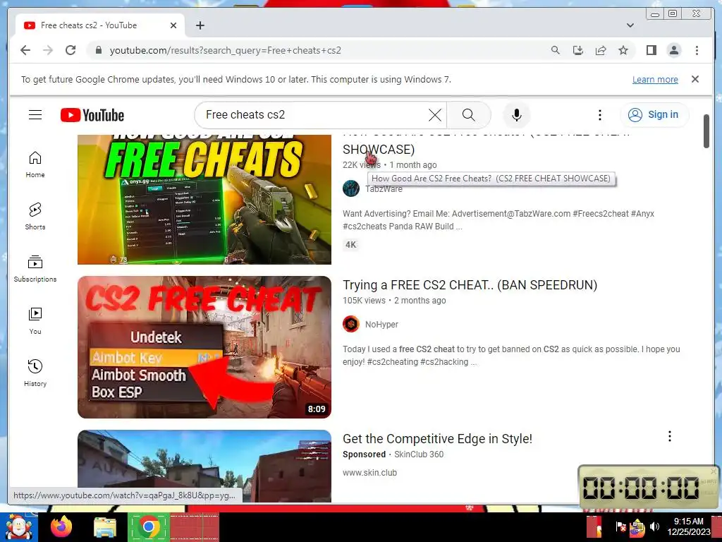The width and height of the screenshot is (722, 542).
Task: Click the address bar URL
Action: pos(225,50)
